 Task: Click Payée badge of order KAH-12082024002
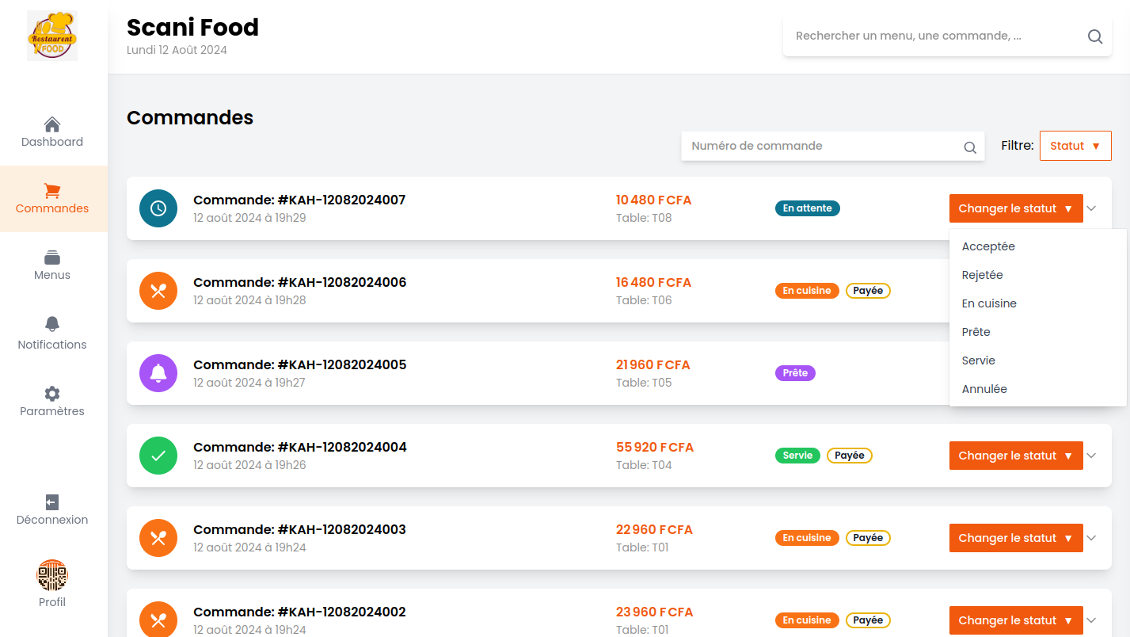tap(868, 620)
